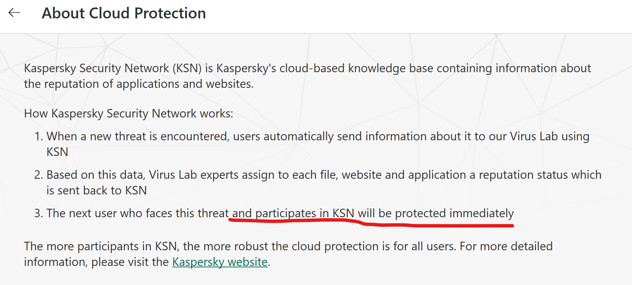Image resolution: width=632 pixels, height=285 pixels.
Task: Click the phrase 'participates in KSN'
Action: point(305,213)
